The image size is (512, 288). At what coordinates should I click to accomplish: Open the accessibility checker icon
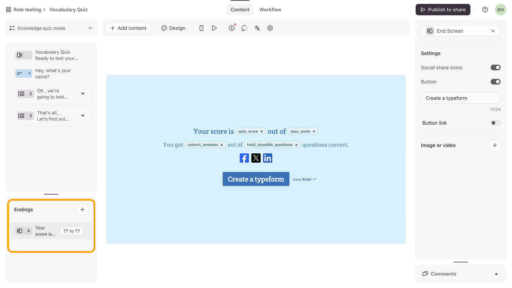pos(232,28)
